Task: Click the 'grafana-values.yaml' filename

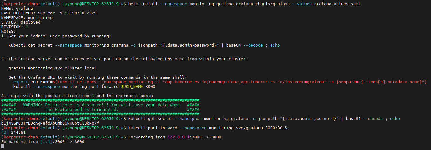Action: pos(337,4)
